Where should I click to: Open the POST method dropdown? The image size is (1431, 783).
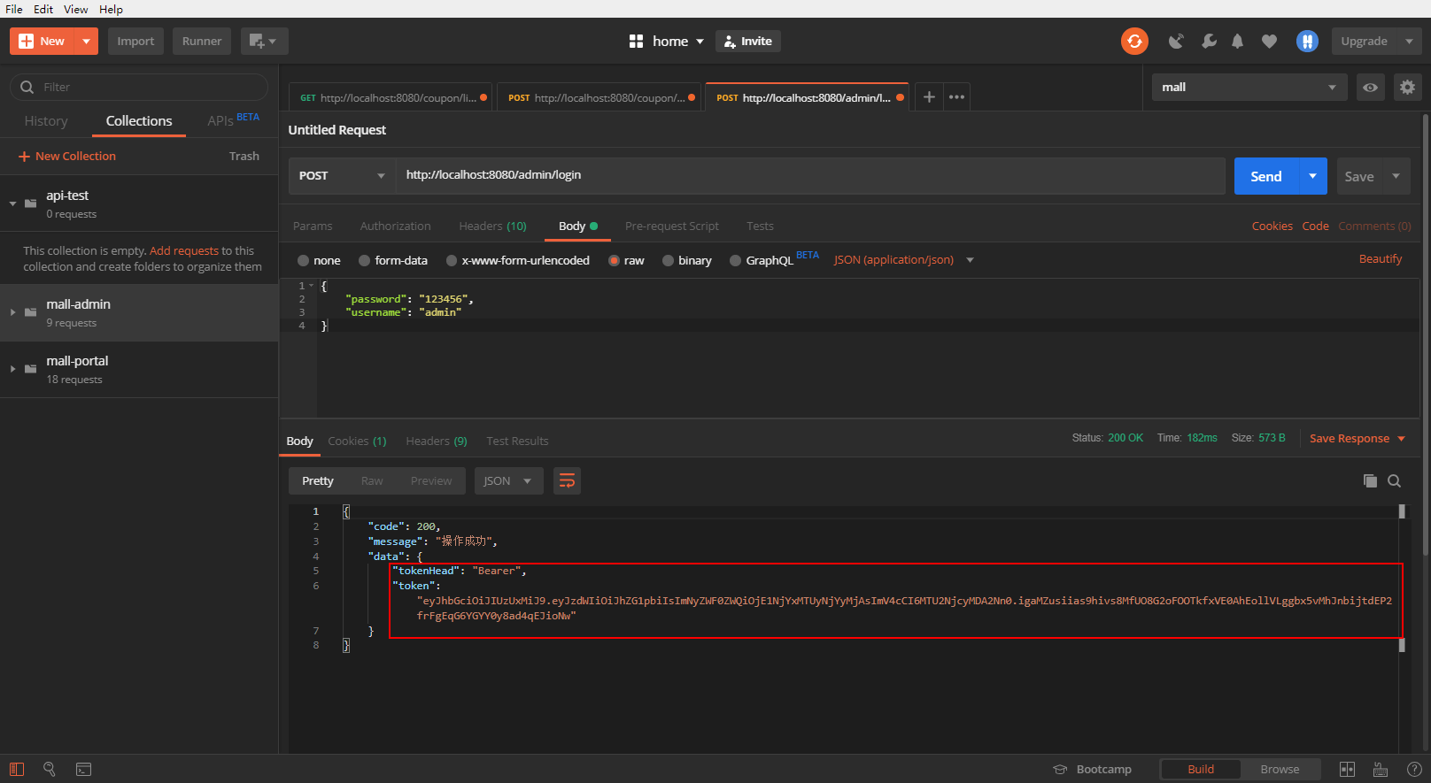pos(342,176)
